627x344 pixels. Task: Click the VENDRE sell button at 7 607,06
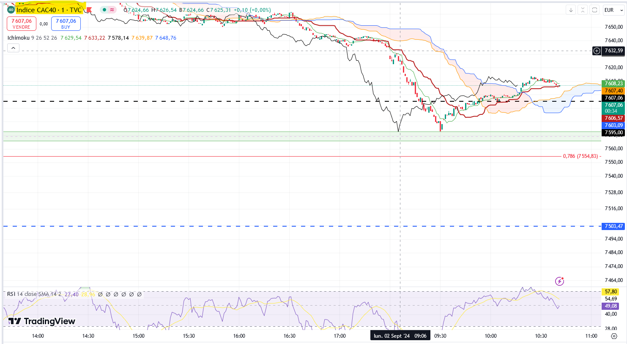(22, 24)
